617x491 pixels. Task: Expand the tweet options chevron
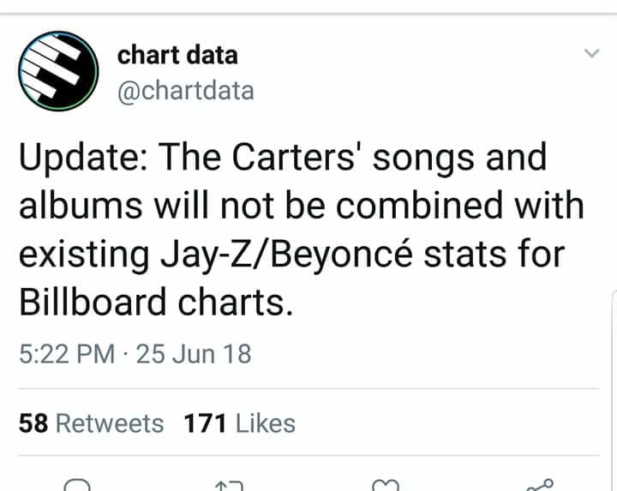point(591,53)
